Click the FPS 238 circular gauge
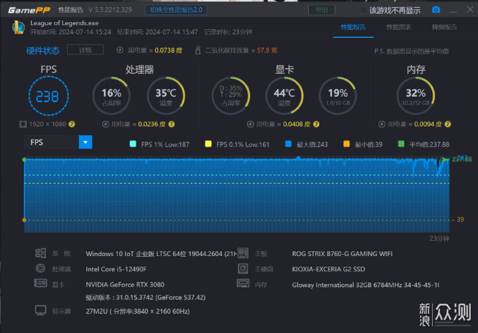 48,96
